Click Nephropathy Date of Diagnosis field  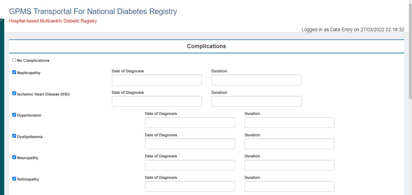coord(157,80)
